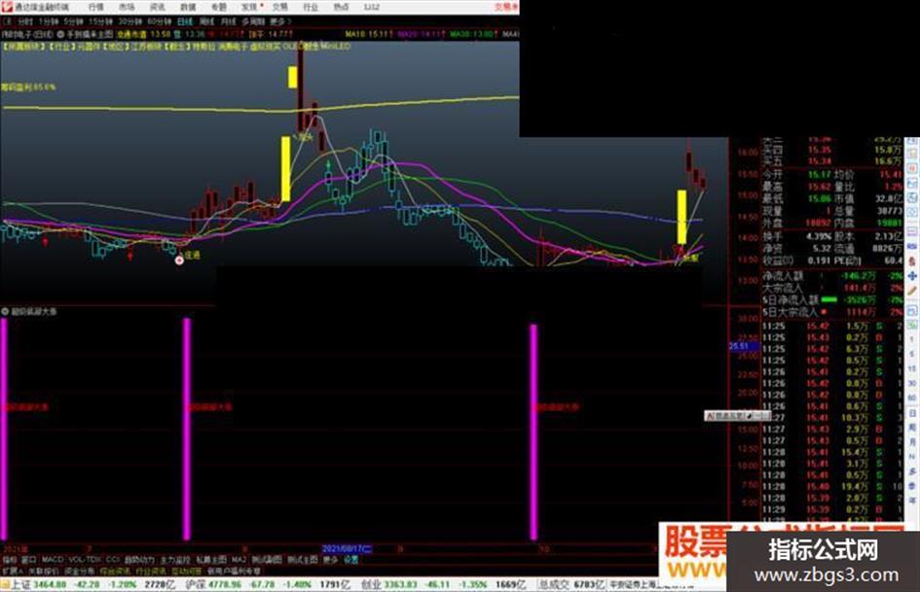Select the 测试主图 indicator tab
The image size is (920, 592).
click(303, 560)
